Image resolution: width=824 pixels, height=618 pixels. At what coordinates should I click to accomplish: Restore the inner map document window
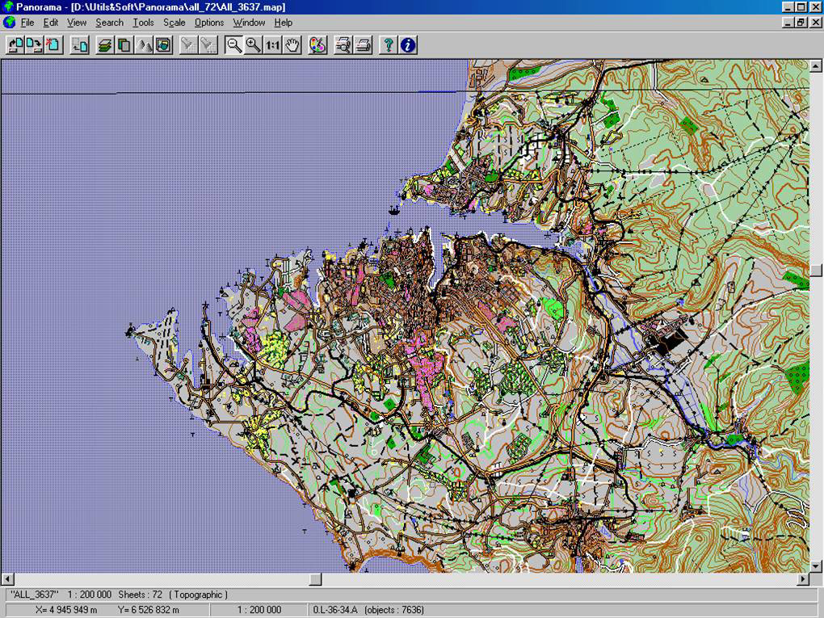coord(801,23)
